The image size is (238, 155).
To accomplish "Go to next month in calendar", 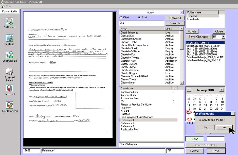I will (222, 90).
